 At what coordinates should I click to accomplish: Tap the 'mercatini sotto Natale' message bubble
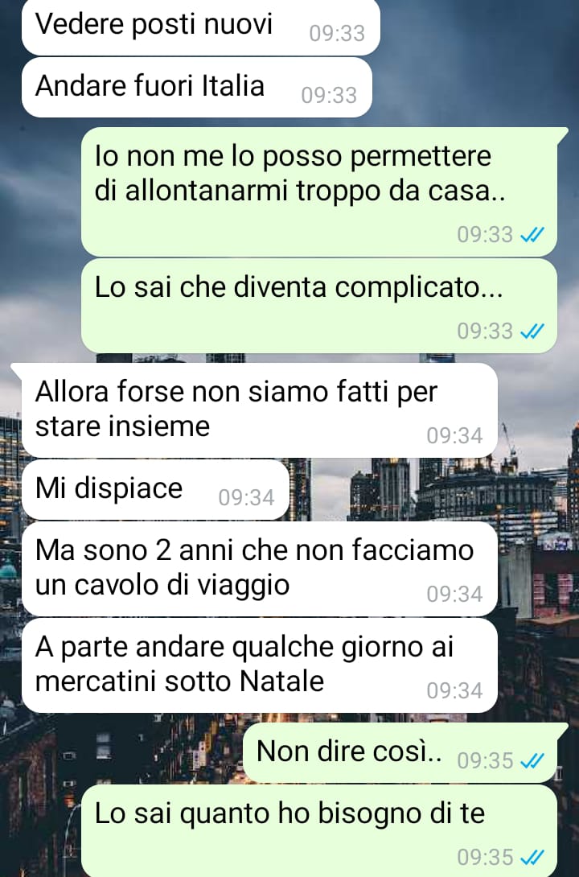pos(259,665)
